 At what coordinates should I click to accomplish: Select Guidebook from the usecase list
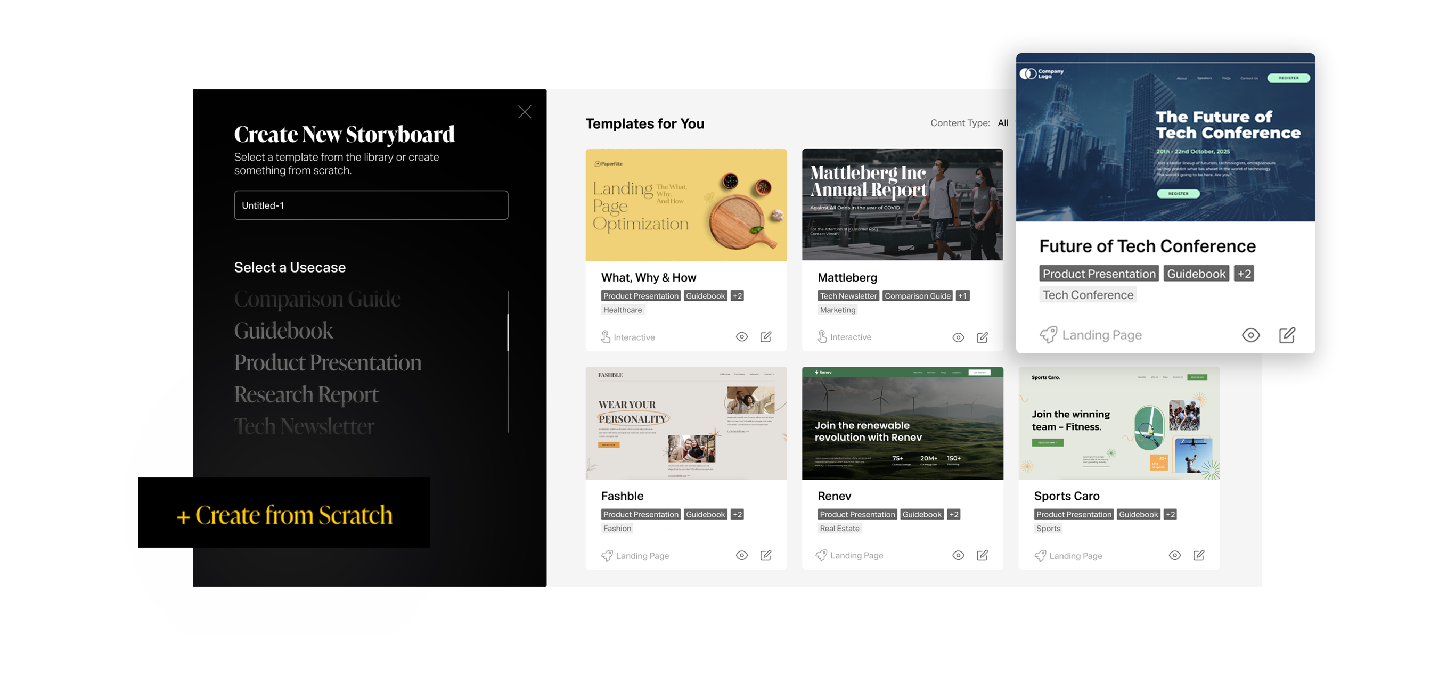coord(283,331)
